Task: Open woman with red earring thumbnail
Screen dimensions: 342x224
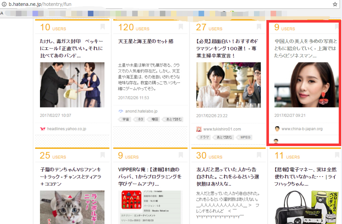Action: coord(306,85)
